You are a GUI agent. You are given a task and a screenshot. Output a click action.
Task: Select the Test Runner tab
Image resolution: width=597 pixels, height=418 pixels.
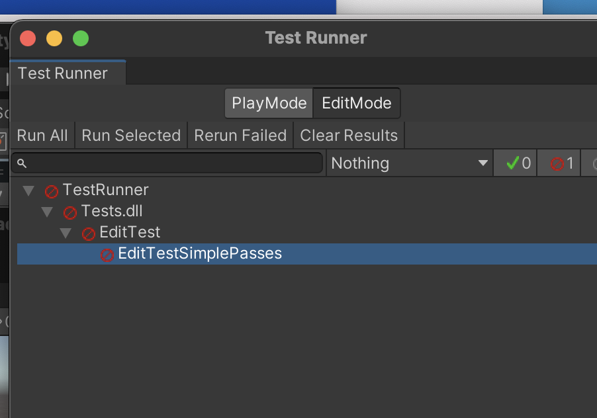coord(63,73)
